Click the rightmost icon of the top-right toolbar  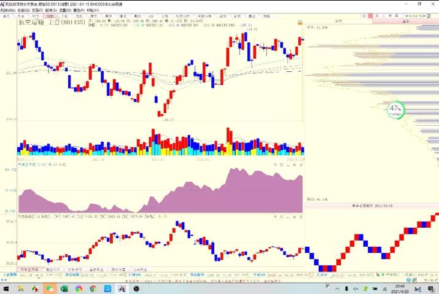429,16
